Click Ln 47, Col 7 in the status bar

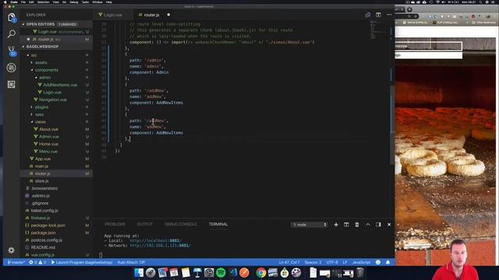[289, 262]
